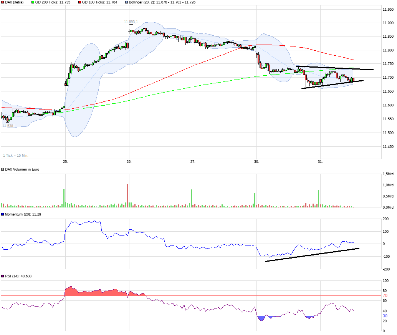Click the date axis label 31.
Screen dimensions: 397x335
click(320, 162)
